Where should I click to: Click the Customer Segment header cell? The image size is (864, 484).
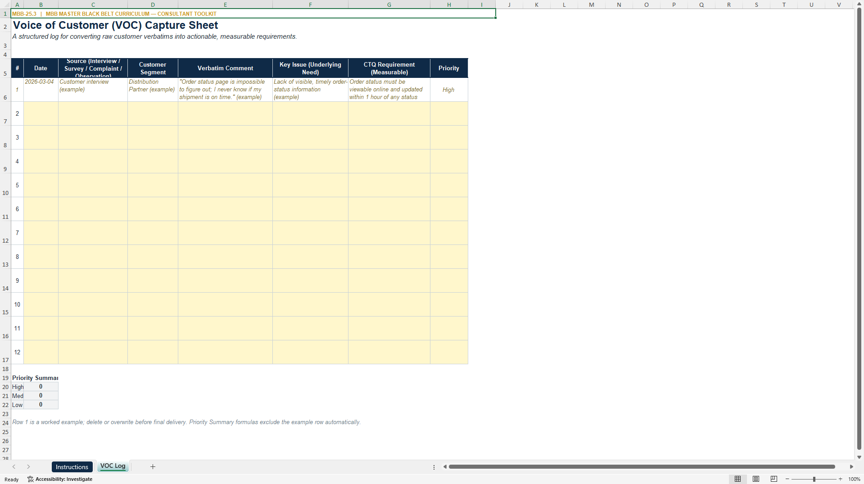click(x=153, y=68)
